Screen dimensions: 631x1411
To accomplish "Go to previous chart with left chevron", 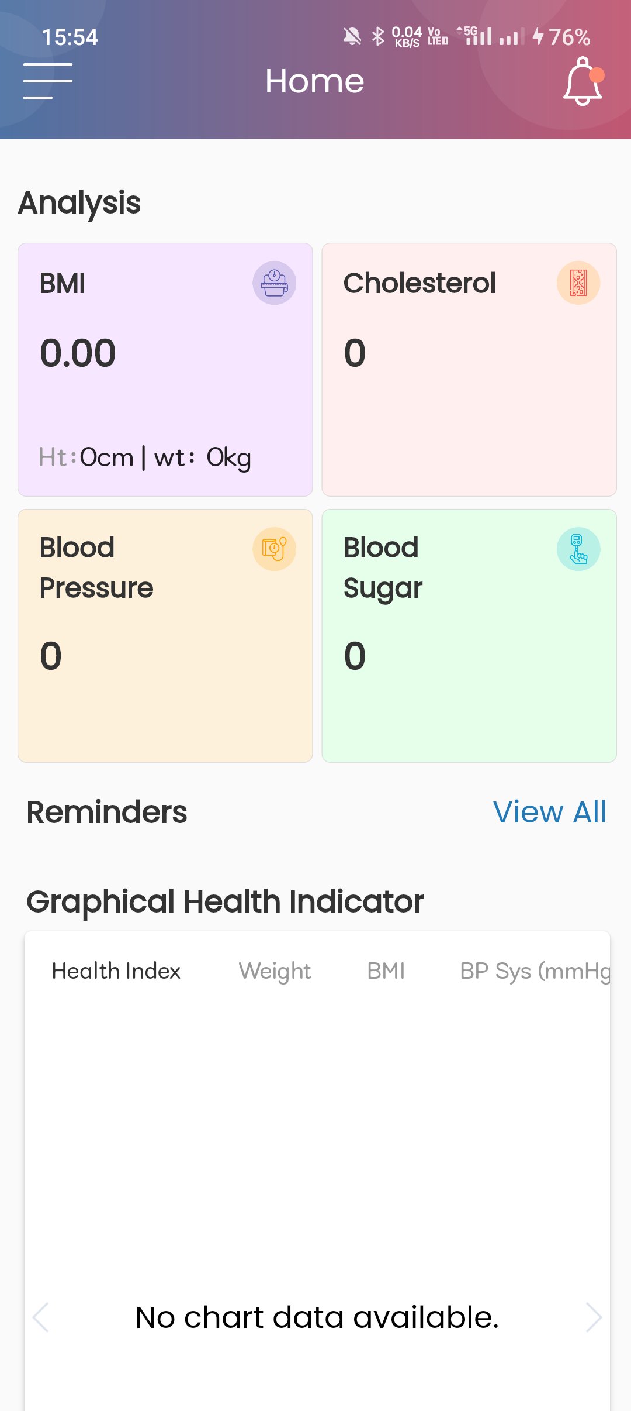I will 41,1317.
